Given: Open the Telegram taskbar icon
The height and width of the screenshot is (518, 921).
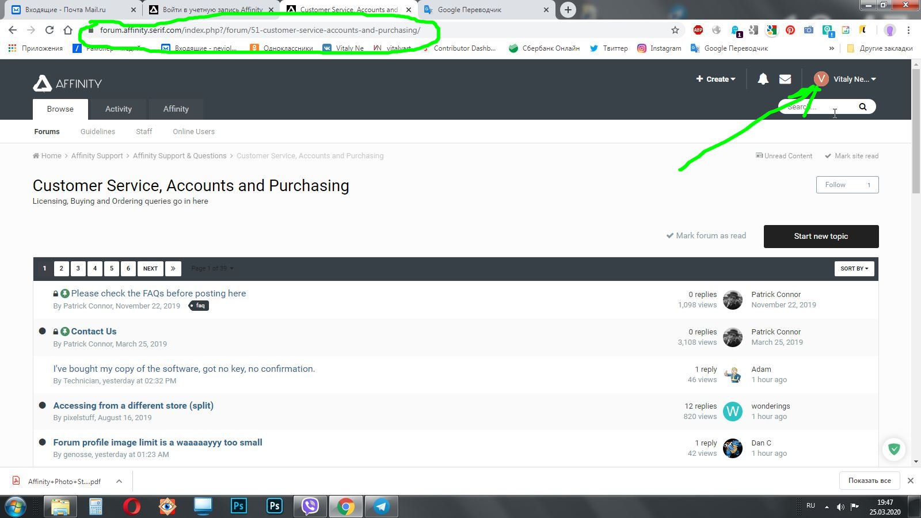Looking at the screenshot, I should tap(381, 506).
